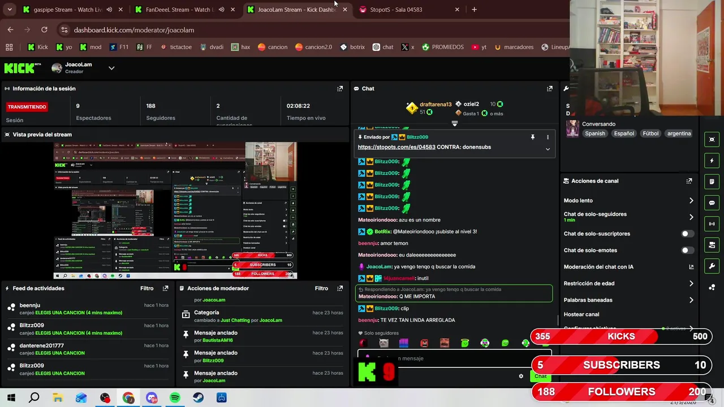Open the Spotify taskbar icon

click(x=175, y=398)
